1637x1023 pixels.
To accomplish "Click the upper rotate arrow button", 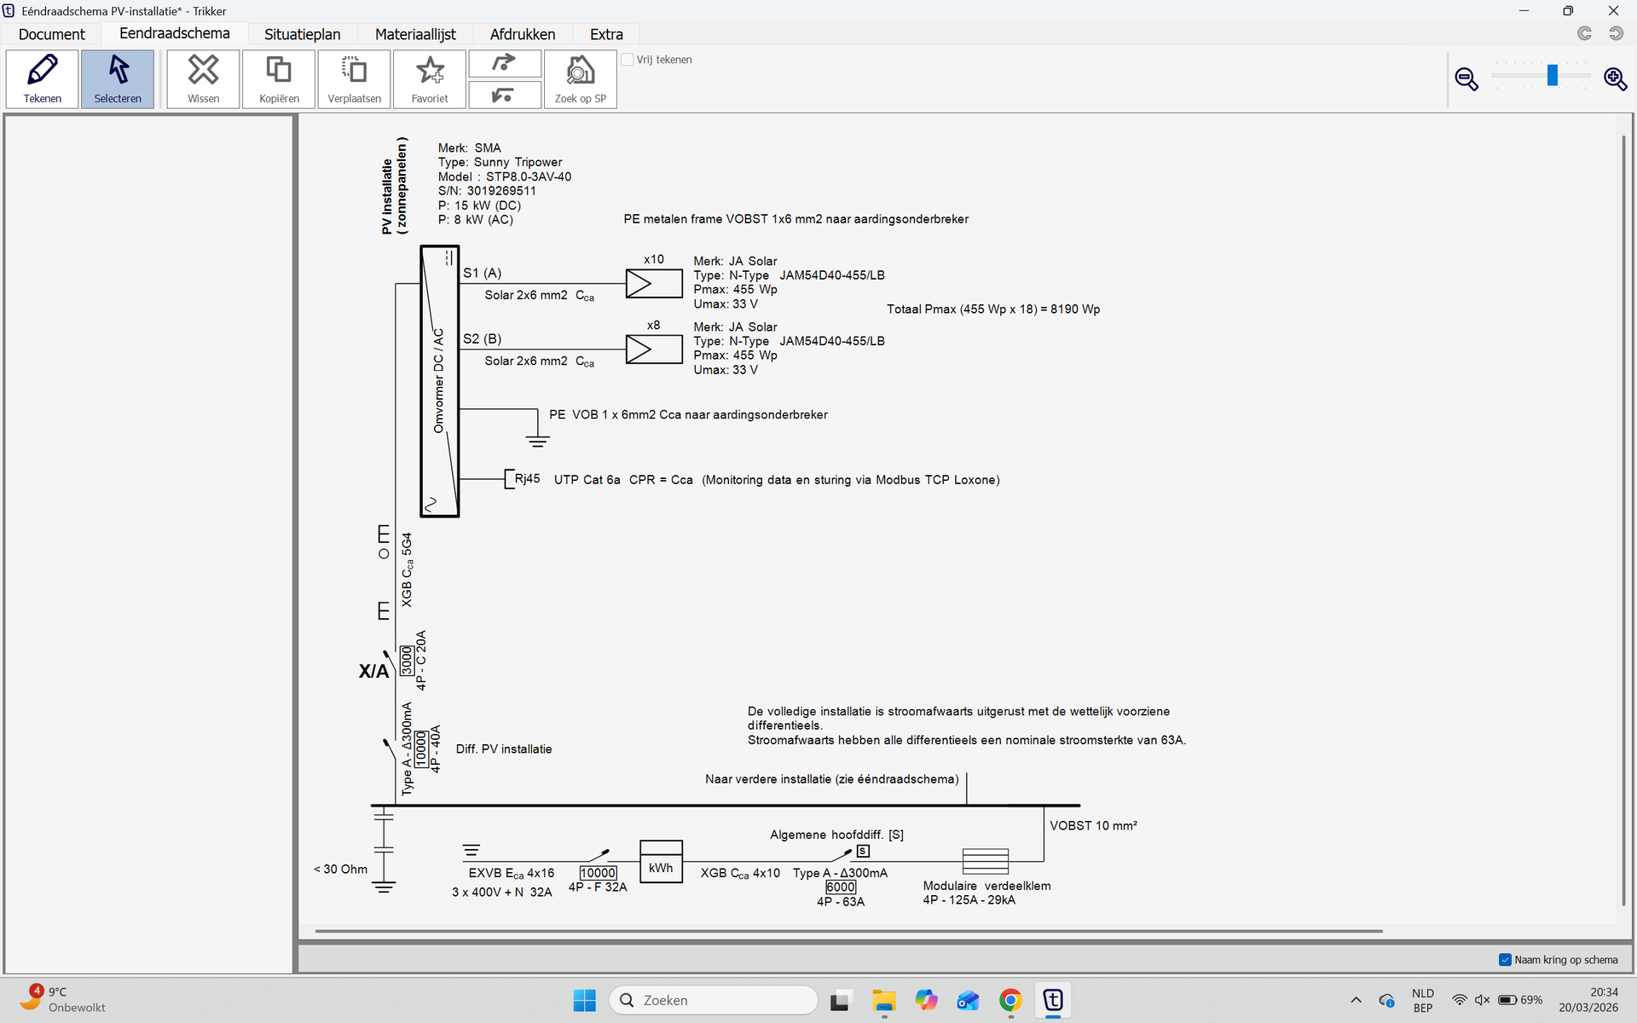I will (x=504, y=63).
